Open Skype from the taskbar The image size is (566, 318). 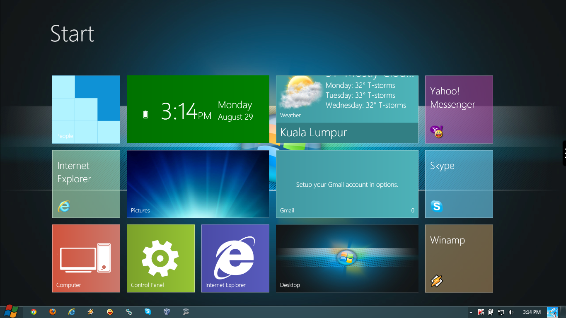148,311
